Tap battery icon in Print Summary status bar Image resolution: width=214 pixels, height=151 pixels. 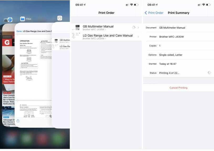pyautogui.click(x=208, y=5)
